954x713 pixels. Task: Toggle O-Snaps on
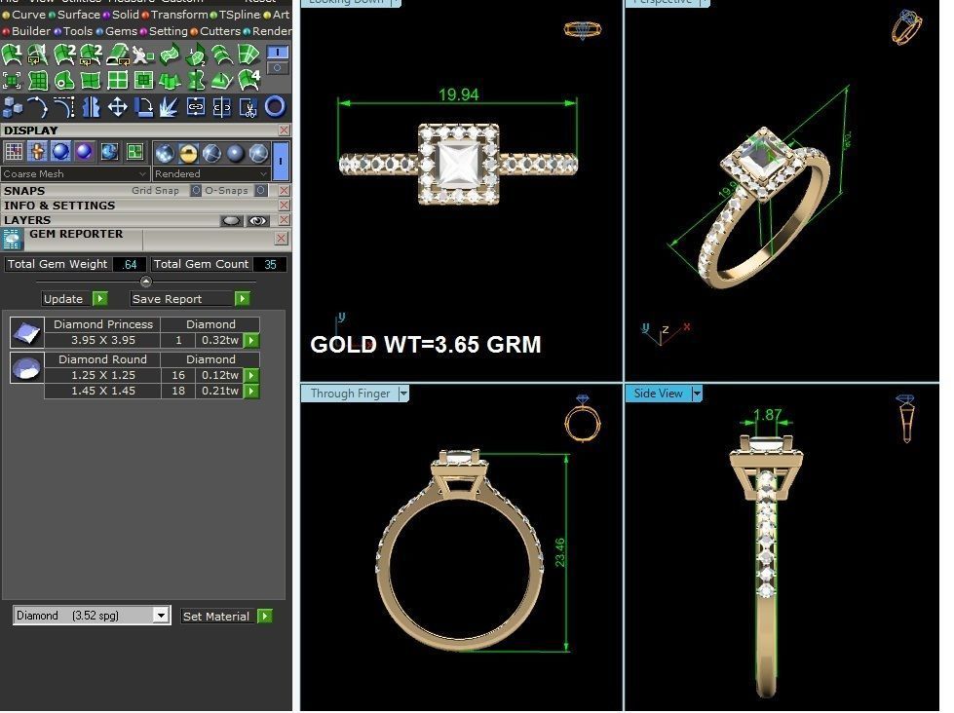[260, 190]
